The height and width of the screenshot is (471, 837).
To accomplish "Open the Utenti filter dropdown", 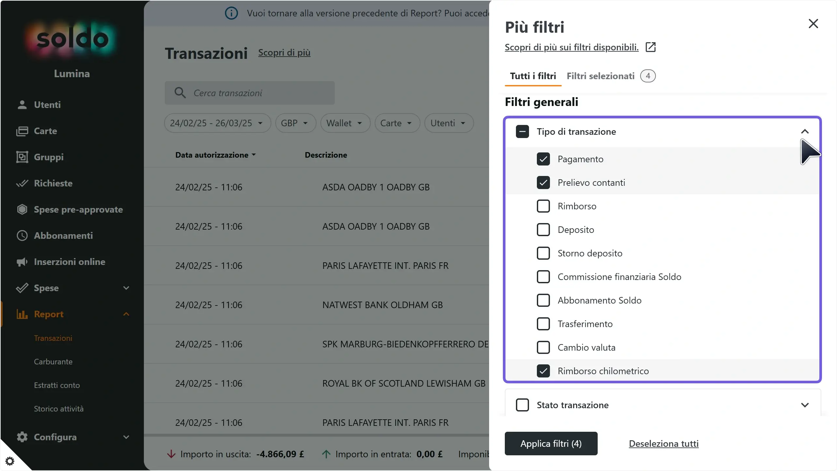I will point(449,123).
